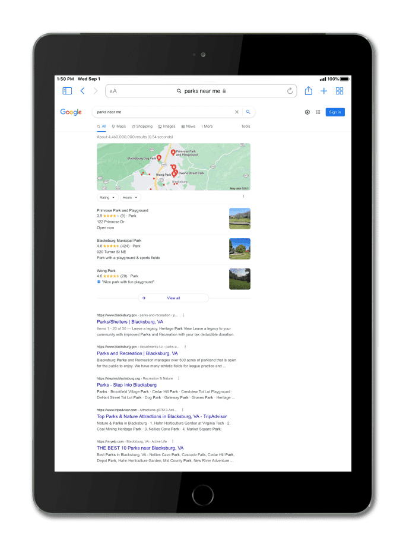Open a new tab with plus icon

323,91
